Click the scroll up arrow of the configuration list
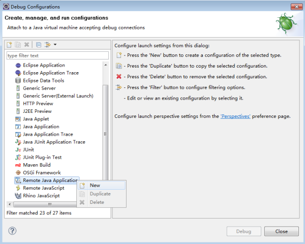This screenshot has height=244, width=305. point(106,65)
